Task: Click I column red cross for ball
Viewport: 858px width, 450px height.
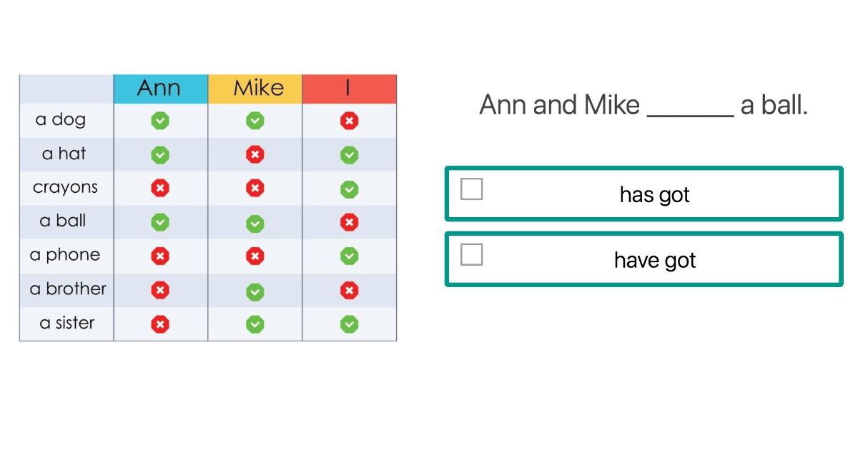Action: (349, 223)
